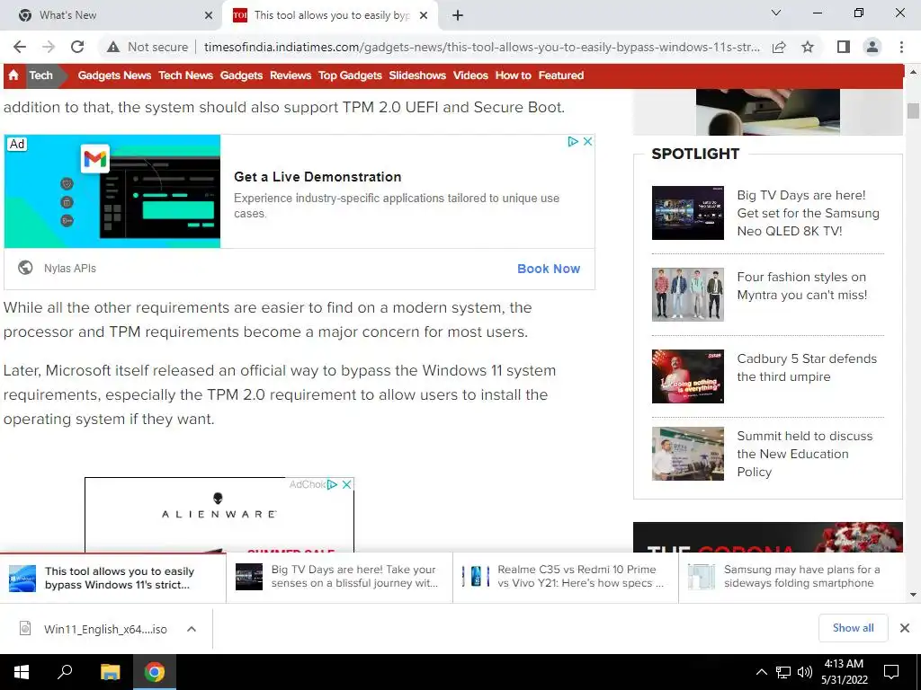921x690 pixels.
Task: Open the Chrome profile avatar
Action: 872,47
